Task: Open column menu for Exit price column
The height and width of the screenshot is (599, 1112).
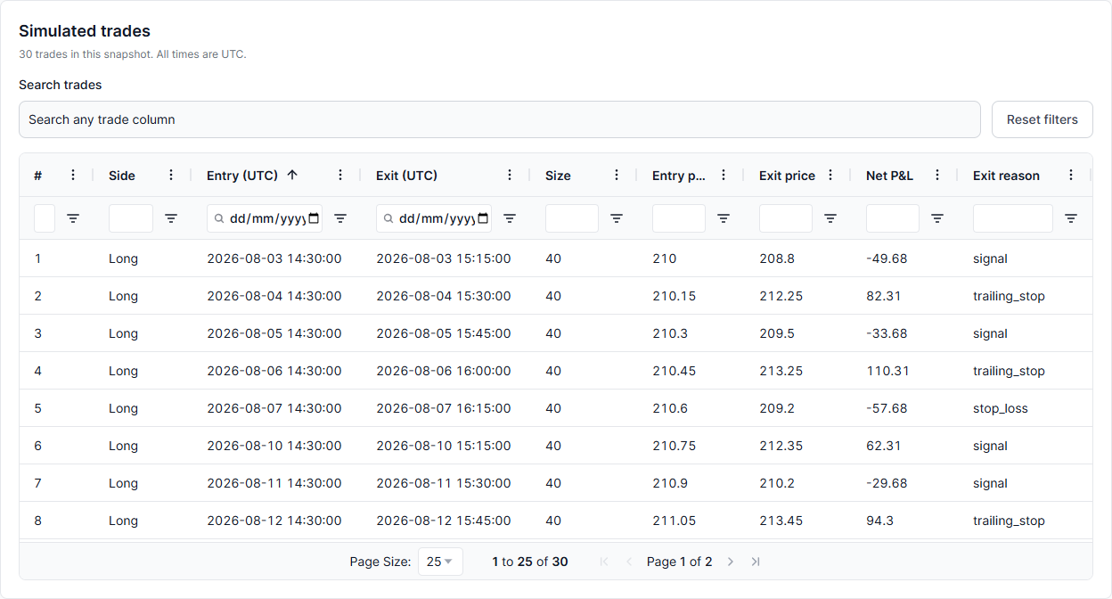Action: [830, 176]
